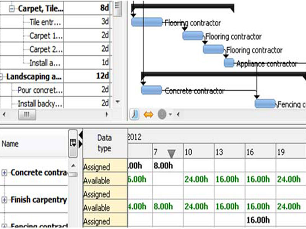
Task: Select the Tile entr... task row
Action: click(55, 22)
